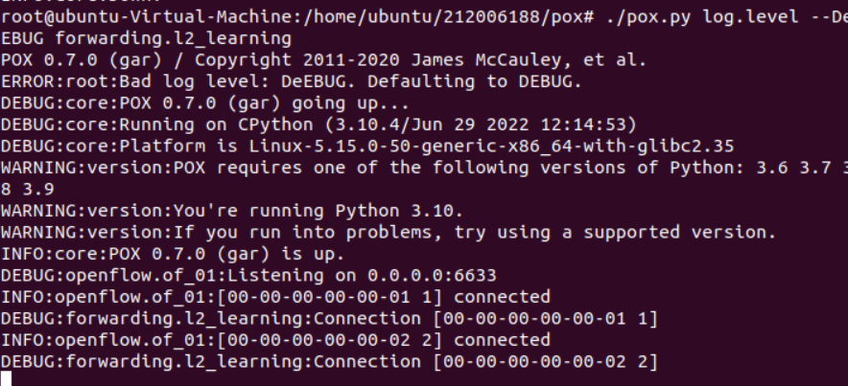Click the l2_learning Connection [00-00-00-00-00-02 2] line
Viewport: 848px width, 386px height.
[x=328, y=360]
